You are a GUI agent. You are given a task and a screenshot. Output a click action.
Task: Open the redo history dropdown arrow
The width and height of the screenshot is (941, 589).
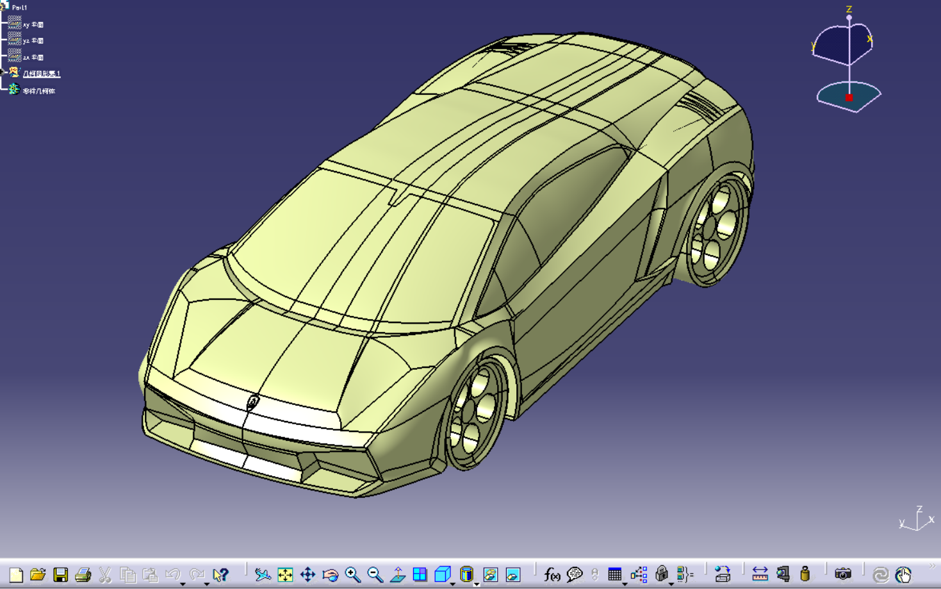tap(207, 584)
